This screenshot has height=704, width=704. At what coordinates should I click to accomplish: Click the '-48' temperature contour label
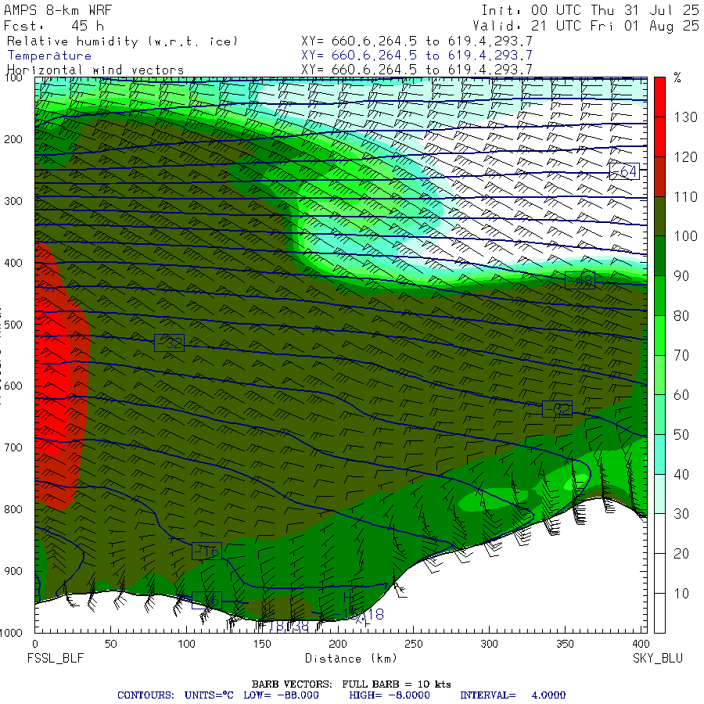coord(580,281)
